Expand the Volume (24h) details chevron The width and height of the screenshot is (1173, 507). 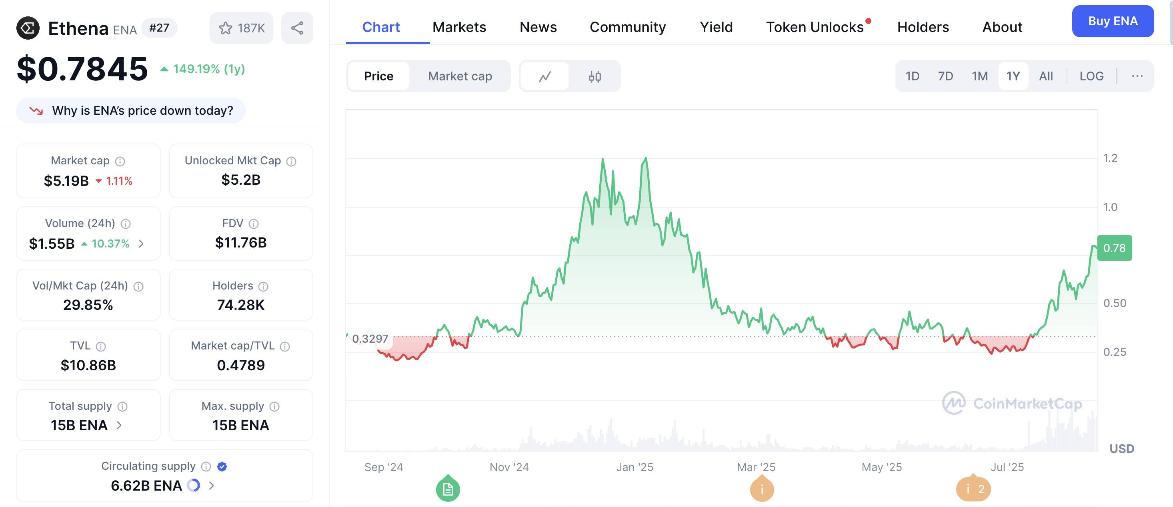click(x=141, y=244)
